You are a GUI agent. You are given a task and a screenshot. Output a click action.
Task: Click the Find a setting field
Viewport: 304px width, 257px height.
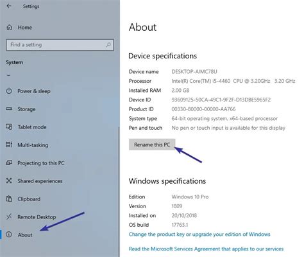(60, 45)
